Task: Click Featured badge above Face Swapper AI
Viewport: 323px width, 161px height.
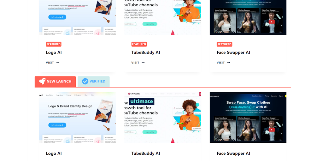Action: click(224, 44)
